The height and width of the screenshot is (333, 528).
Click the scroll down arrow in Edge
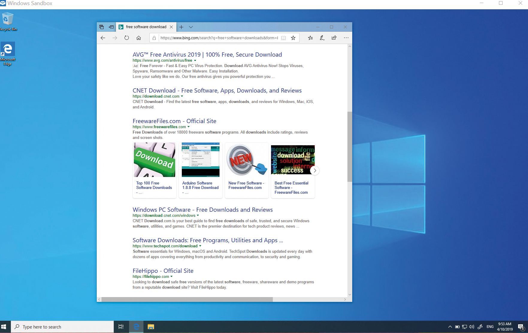(x=350, y=295)
